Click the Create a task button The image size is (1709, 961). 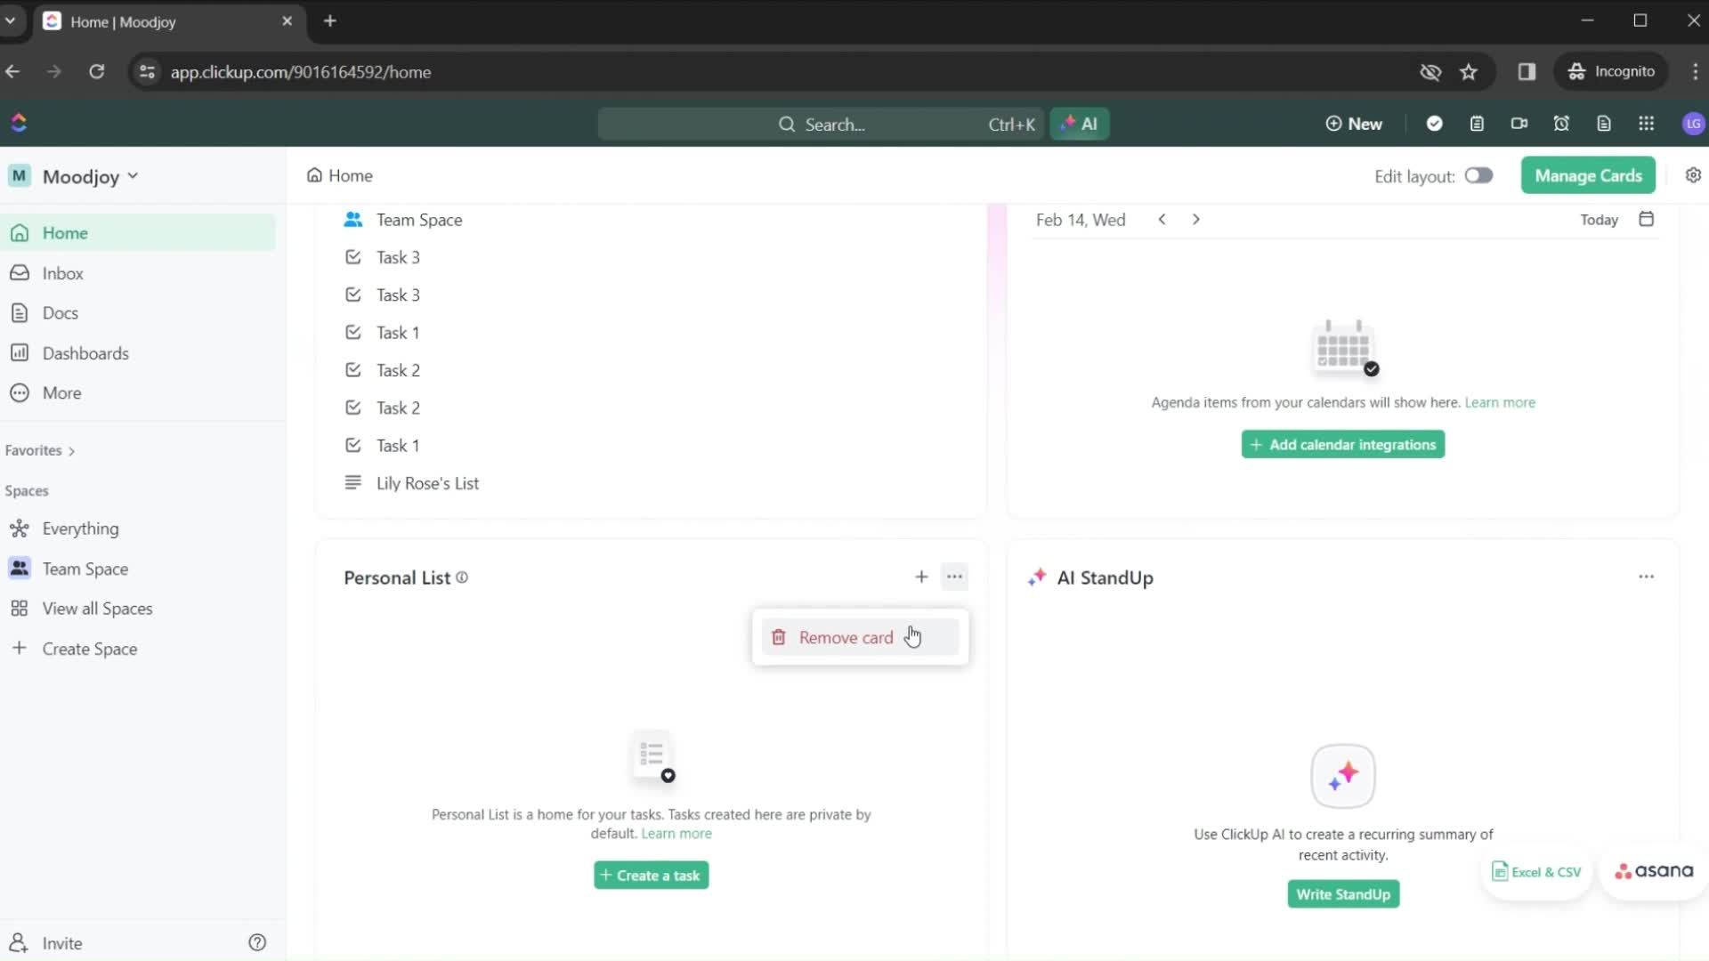tap(652, 874)
